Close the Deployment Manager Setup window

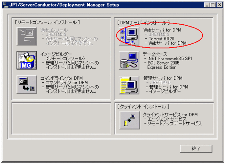(x=219, y=5)
